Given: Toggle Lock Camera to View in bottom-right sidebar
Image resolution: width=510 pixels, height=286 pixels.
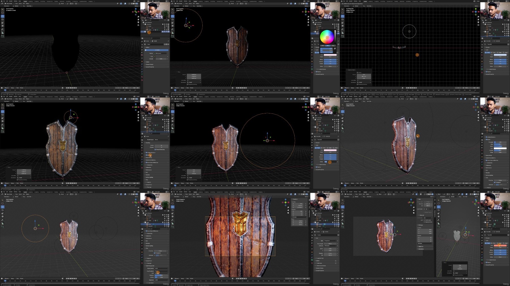Looking at the screenshot, I should click(424, 222).
